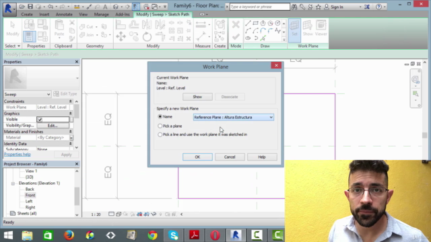Click the Open file icon in quick access toolbar
Screen dimensions: 431x242
click(x=22, y=7)
